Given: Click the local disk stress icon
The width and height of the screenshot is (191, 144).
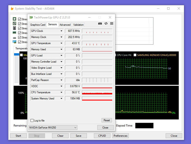Looking at the screenshot, I should click(14, 38).
